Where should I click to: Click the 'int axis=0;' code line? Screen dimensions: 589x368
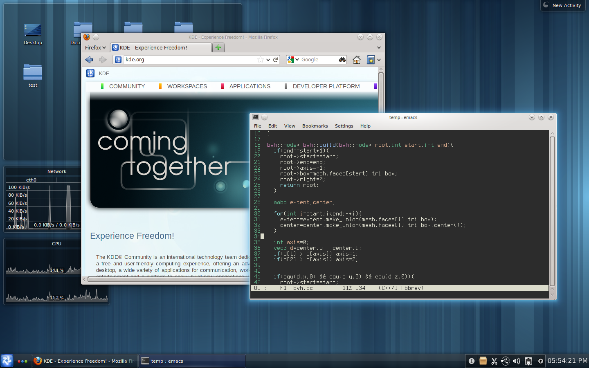[x=291, y=242]
